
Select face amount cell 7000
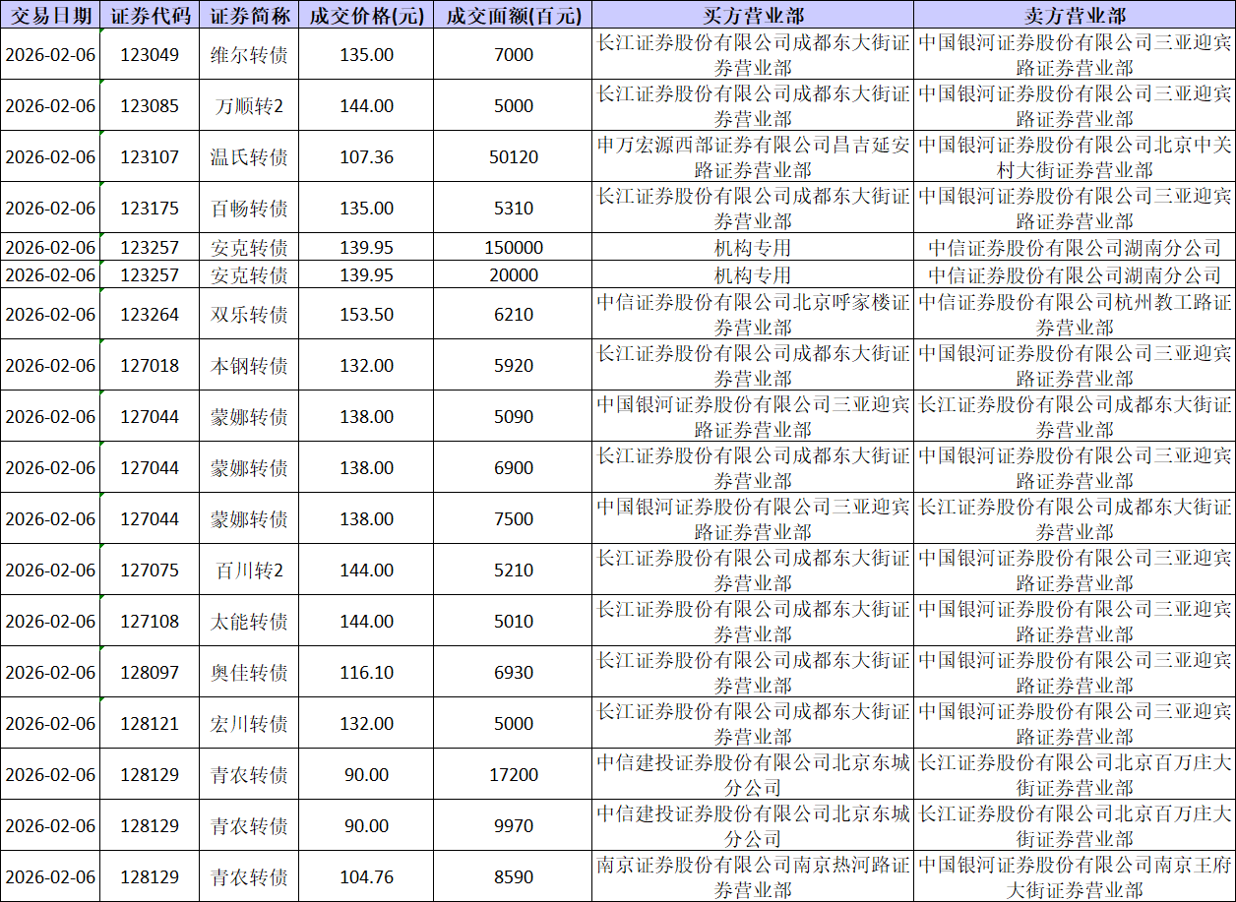[514, 55]
